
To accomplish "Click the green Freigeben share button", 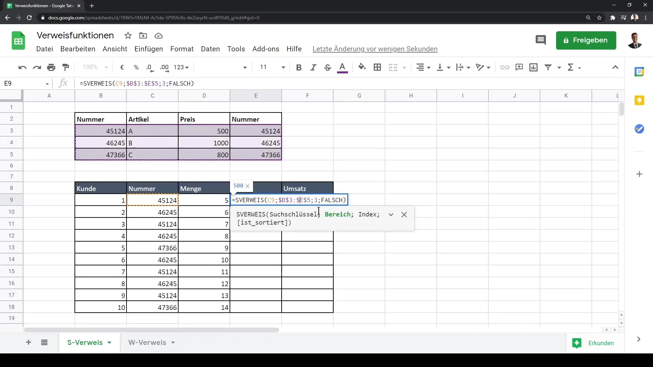I will coord(586,40).
